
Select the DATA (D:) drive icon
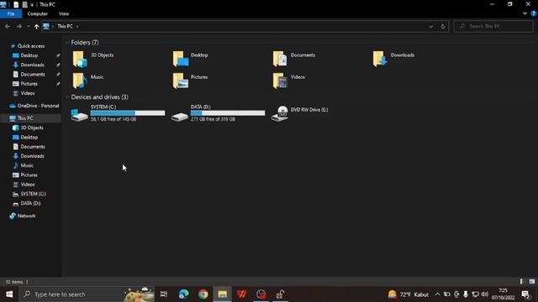coord(180,116)
